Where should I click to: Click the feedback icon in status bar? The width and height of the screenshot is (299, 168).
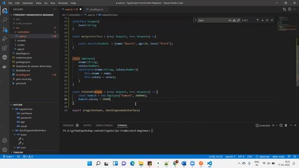289,157
